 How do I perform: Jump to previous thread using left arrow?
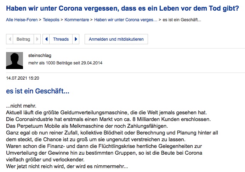click(x=46, y=39)
